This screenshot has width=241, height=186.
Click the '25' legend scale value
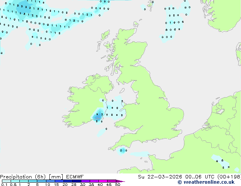pyautogui.click(x=74, y=184)
